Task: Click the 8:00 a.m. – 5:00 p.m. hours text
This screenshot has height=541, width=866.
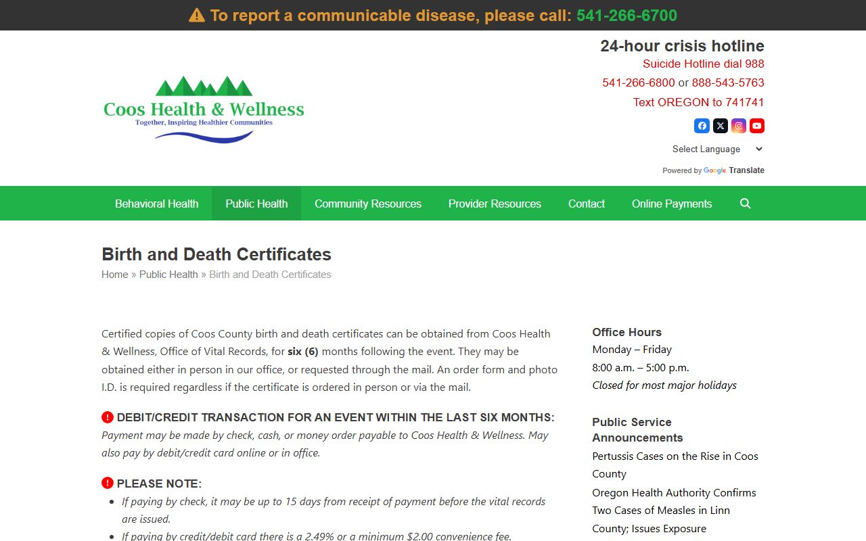Action: [x=641, y=367]
